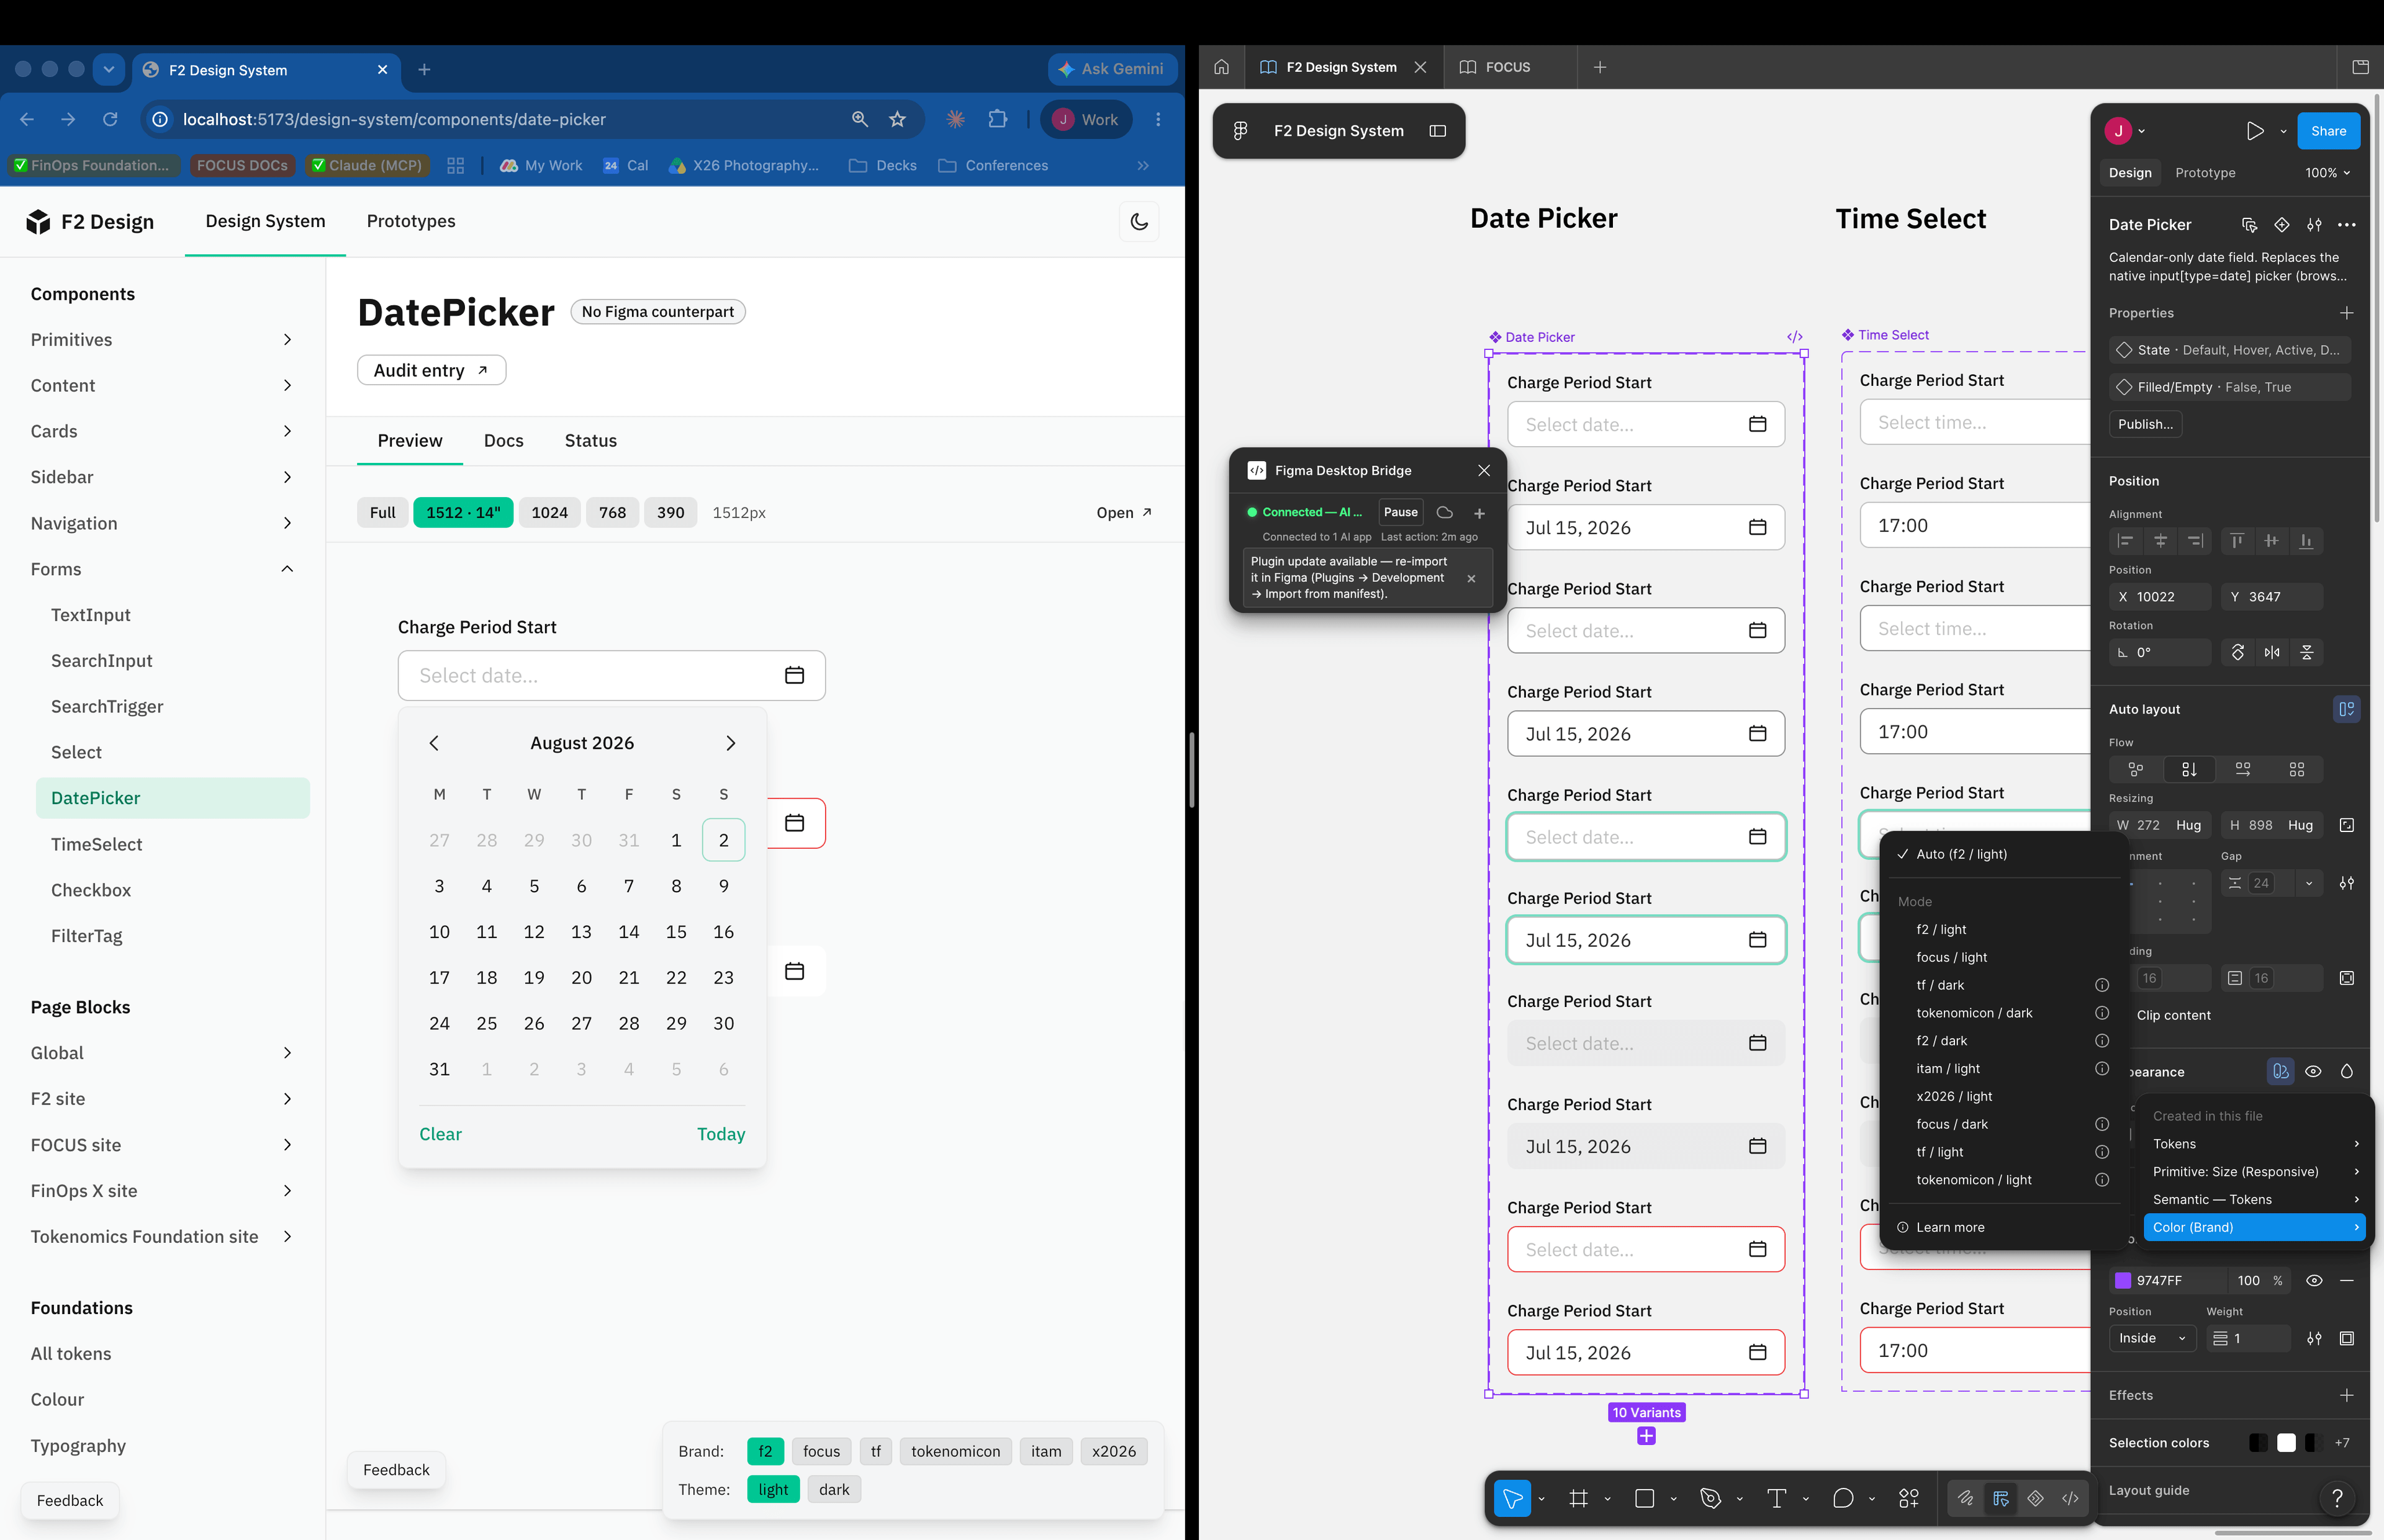The width and height of the screenshot is (2384, 1540).
Task: Expand Semantic — Tokens submenu
Action: [x=2255, y=1199]
